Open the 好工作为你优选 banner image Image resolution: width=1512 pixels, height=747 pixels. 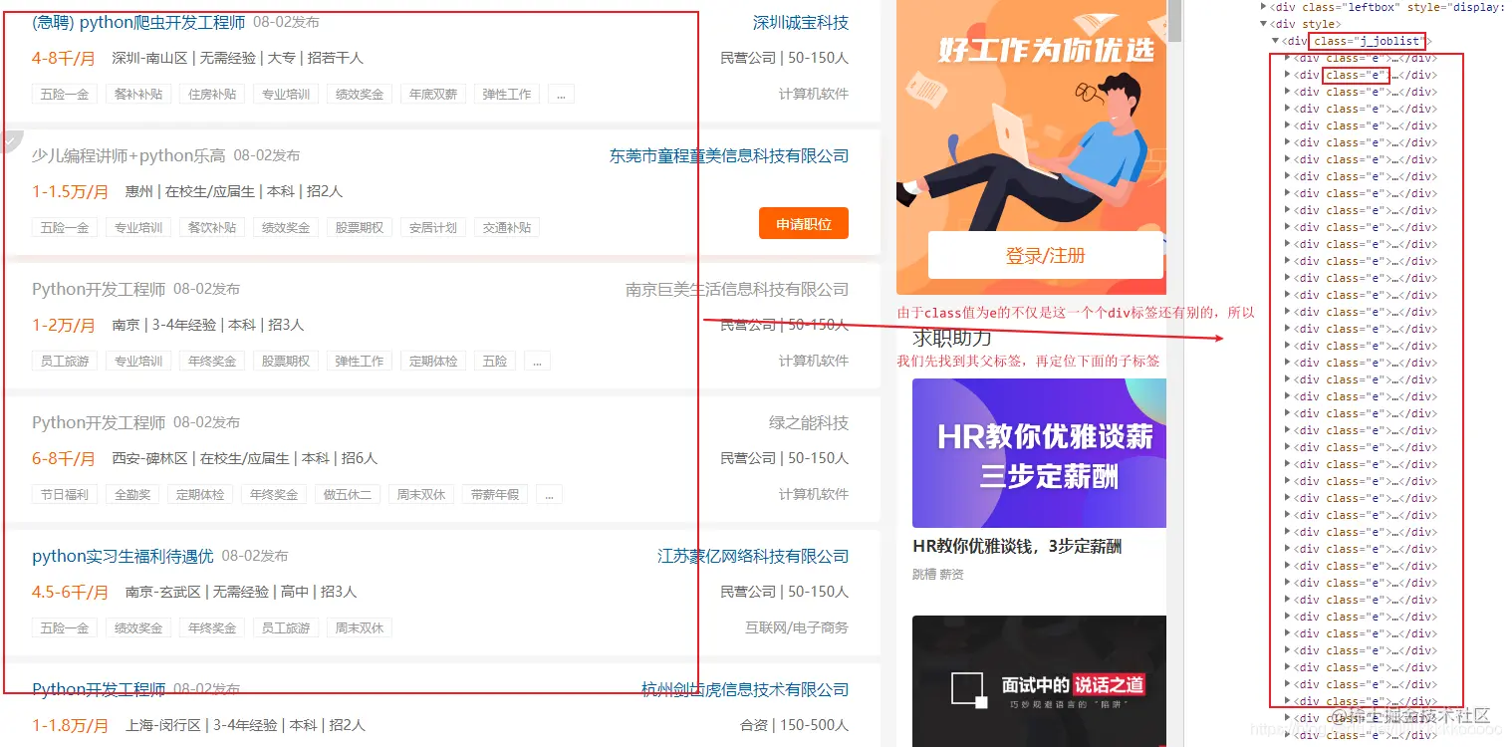click(1031, 146)
